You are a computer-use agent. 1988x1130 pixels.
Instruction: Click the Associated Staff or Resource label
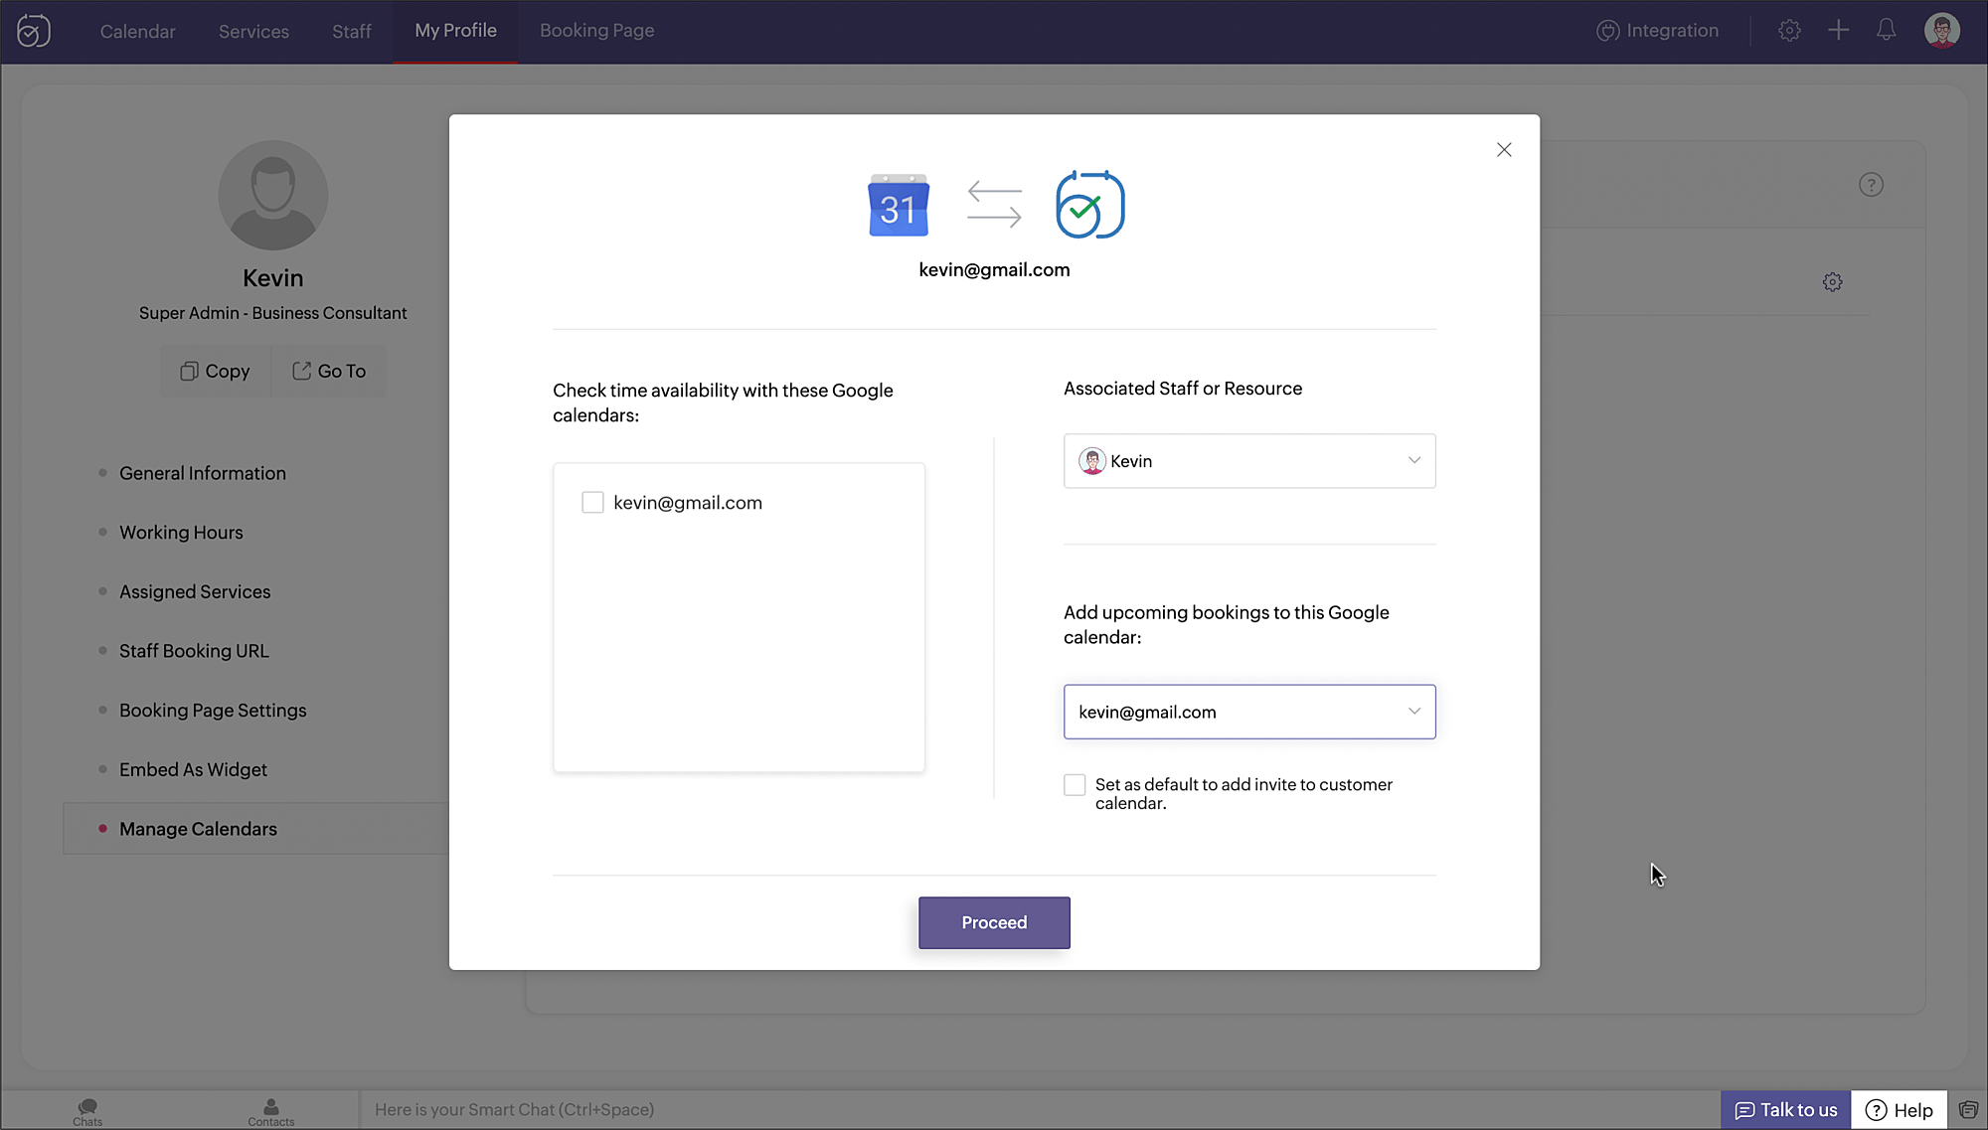1183,389
